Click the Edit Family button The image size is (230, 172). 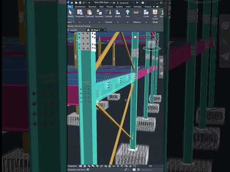point(155,15)
